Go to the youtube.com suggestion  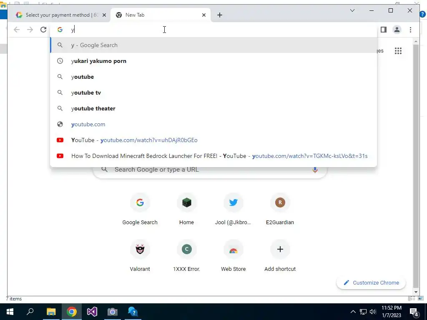[214, 124]
